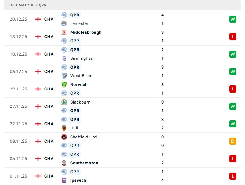The image size is (245, 185).
Task: Open the orange D badge for Sheffield Utd match
Action: 233,141
